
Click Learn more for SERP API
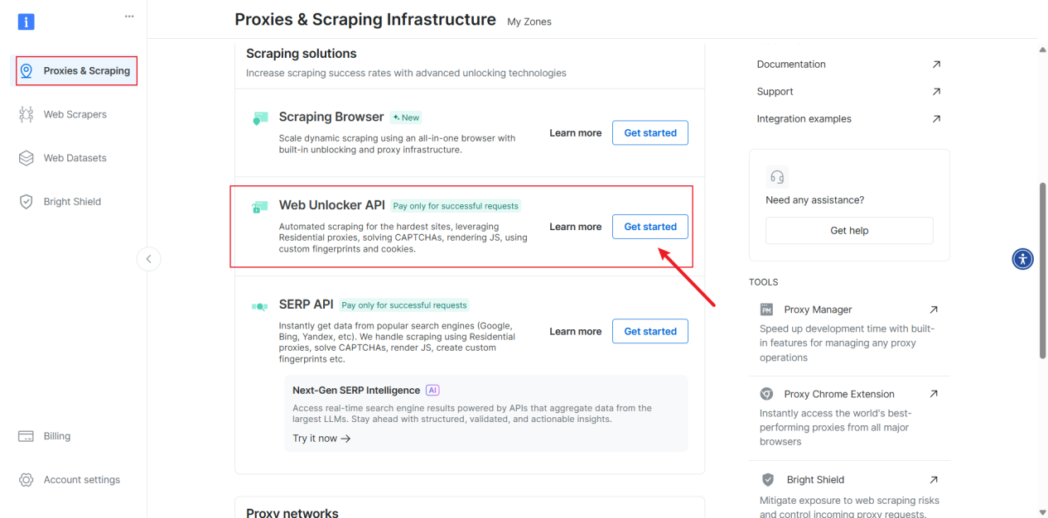click(576, 331)
